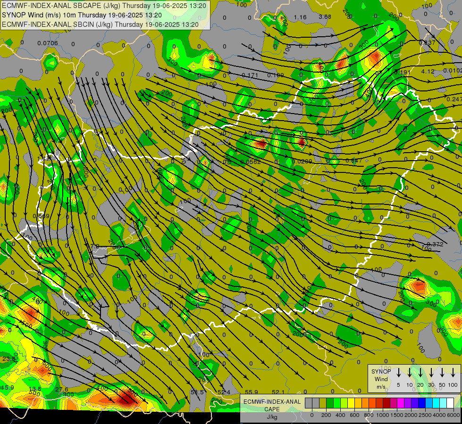The image size is (462, 424).
Task: Click the map value 15.9
Action: pos(8,388)
